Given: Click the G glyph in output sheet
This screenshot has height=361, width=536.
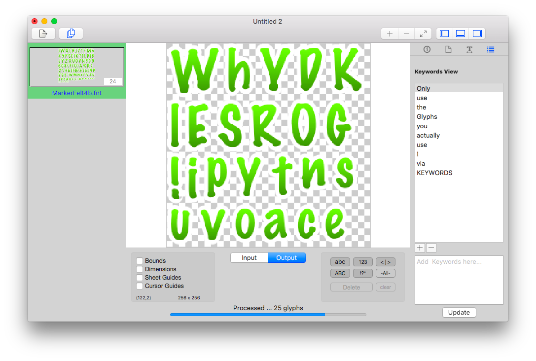Looking at the screenshot, I should 338,125.
